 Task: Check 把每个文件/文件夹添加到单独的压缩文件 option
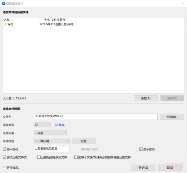pos(76,157)
